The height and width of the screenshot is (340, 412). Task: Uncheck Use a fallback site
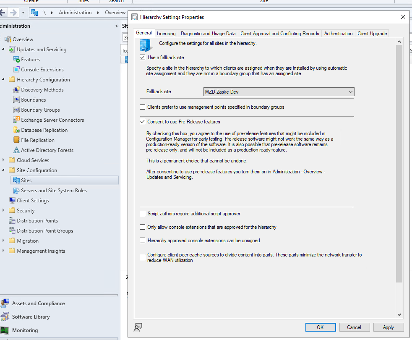(142, 57)
